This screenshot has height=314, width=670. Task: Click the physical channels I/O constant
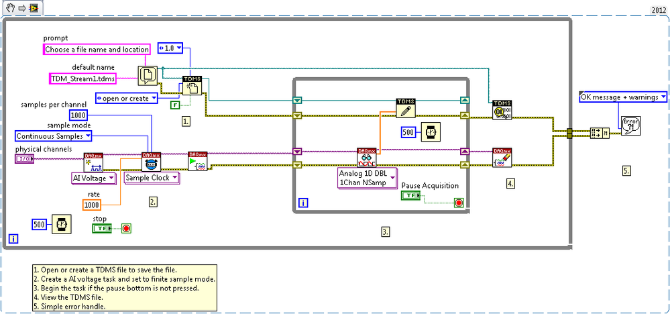[x=24, y=159]
